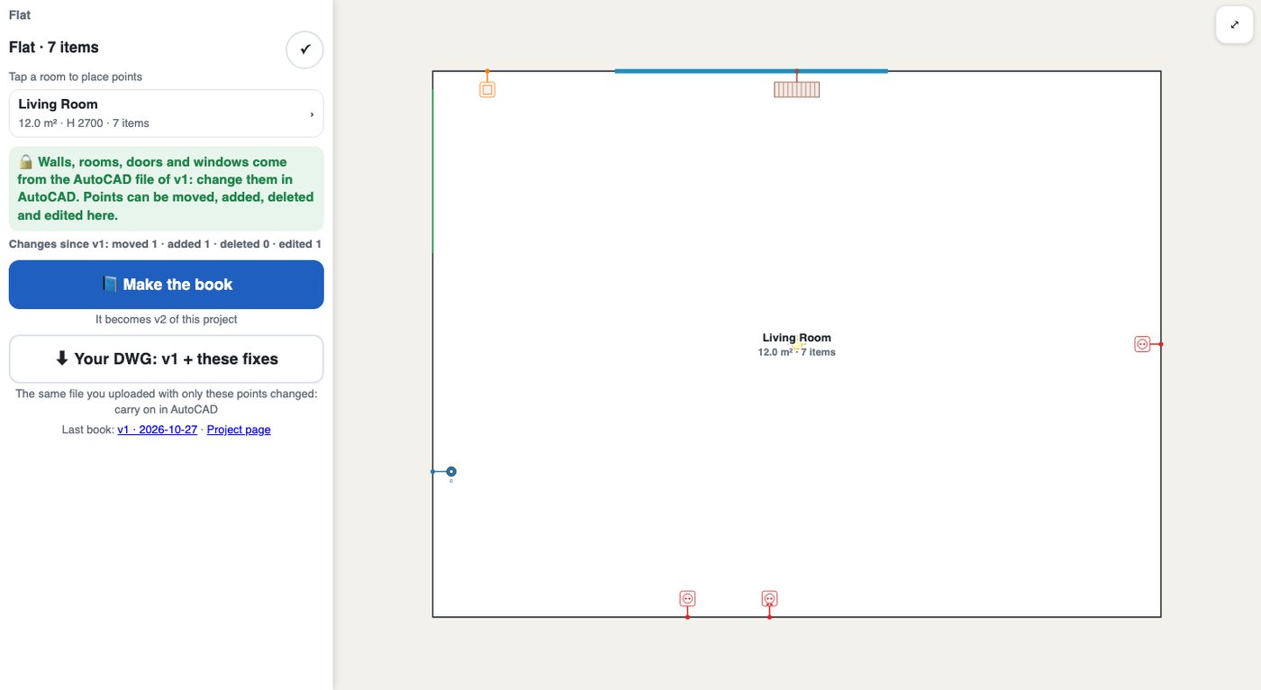
Task: Click the same file you uploaded description text
Action: pos(167,401)
